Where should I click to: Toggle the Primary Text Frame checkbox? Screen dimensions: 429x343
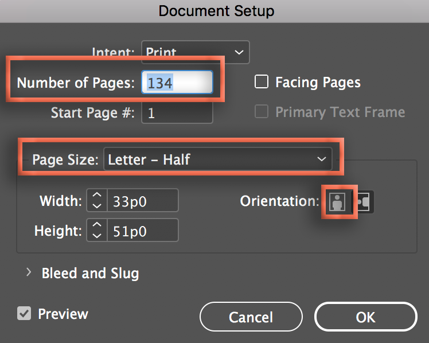click(x=262, y=112)
